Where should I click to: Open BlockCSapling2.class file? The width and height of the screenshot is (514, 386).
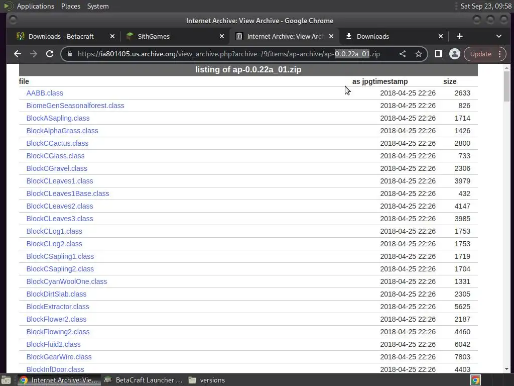60,269
